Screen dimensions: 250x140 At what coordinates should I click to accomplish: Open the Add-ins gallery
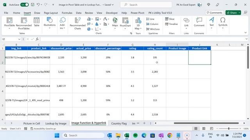(x=62, y=23)
